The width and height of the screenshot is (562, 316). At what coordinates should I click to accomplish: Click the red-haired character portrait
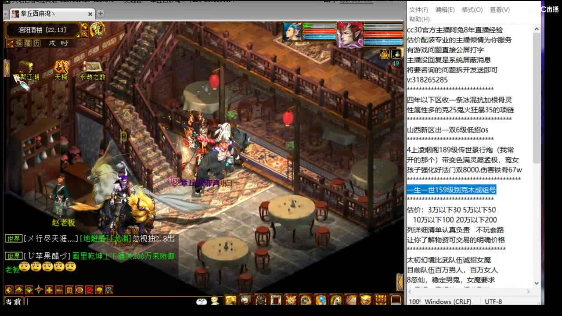350,34
